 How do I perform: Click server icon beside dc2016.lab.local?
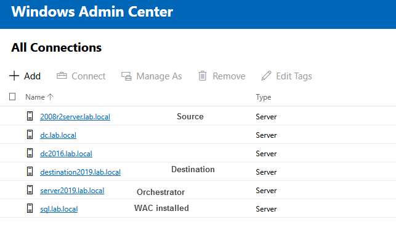pos(30,153)
